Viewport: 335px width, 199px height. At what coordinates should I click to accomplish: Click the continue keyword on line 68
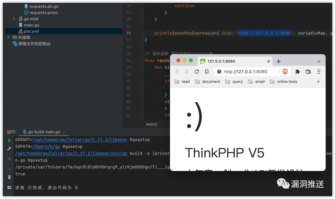[x=184, y=6]
